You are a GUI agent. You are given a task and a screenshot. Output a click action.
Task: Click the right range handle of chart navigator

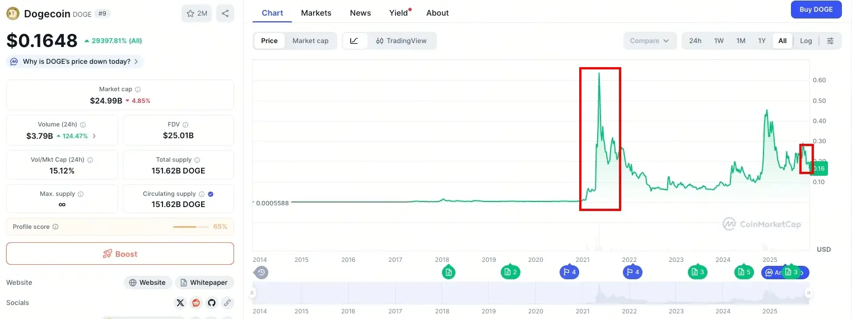click(x=808, y=293)
